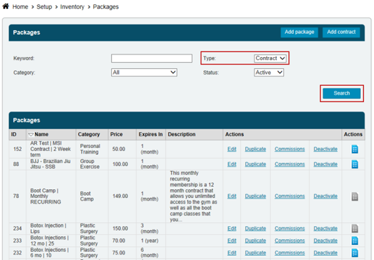The width and height of the screenshot is (374, 260).
Task: Edit the Boot Camp Monthly RECURRING package
Action: [x=232, y=196]
